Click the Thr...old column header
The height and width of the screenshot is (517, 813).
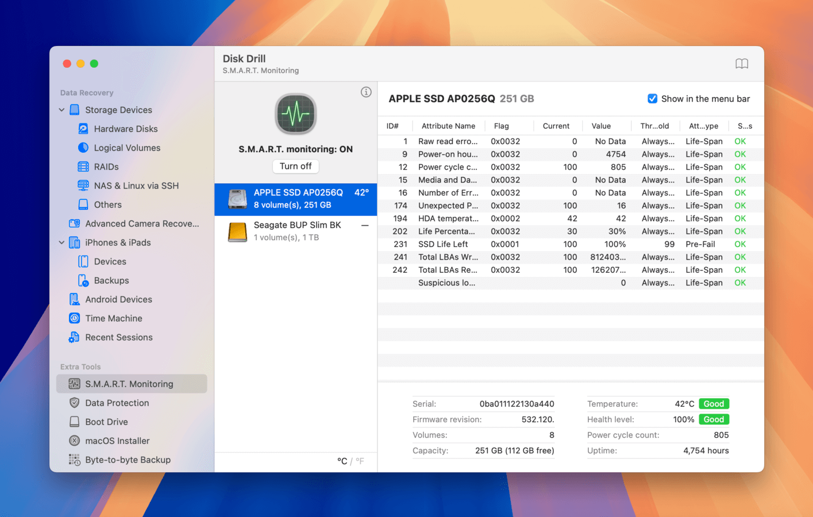pos(654,126)
